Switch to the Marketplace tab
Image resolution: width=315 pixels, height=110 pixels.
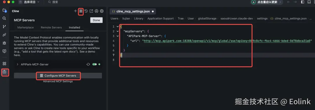pos(25,27)
